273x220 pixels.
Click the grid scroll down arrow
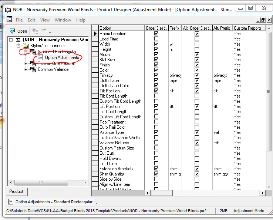[269, 187]
